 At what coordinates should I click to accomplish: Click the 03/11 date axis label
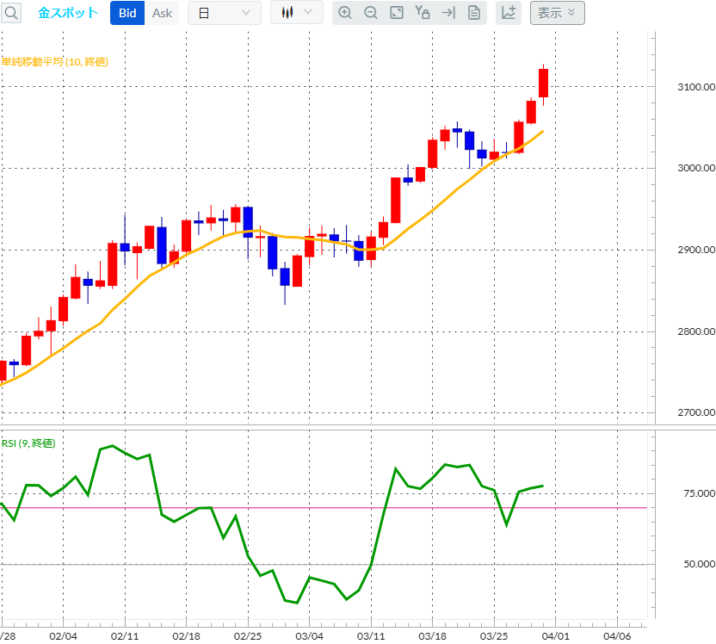pos(371,635)
